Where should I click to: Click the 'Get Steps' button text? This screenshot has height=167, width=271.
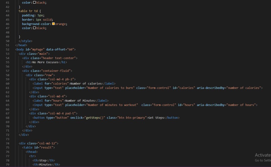pos(156,118)
